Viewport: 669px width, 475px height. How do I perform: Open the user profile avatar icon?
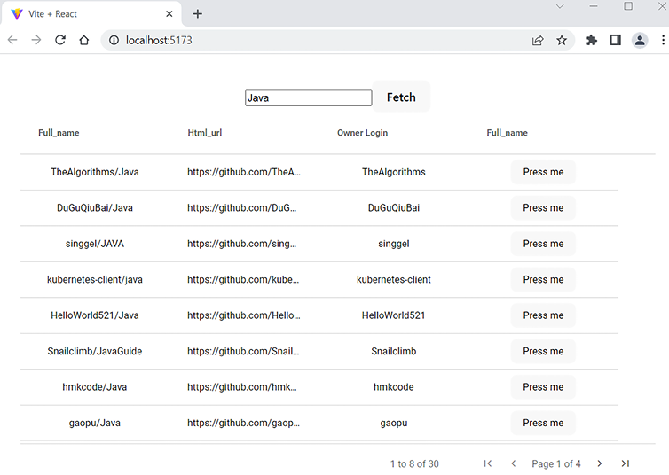point(640,40)
